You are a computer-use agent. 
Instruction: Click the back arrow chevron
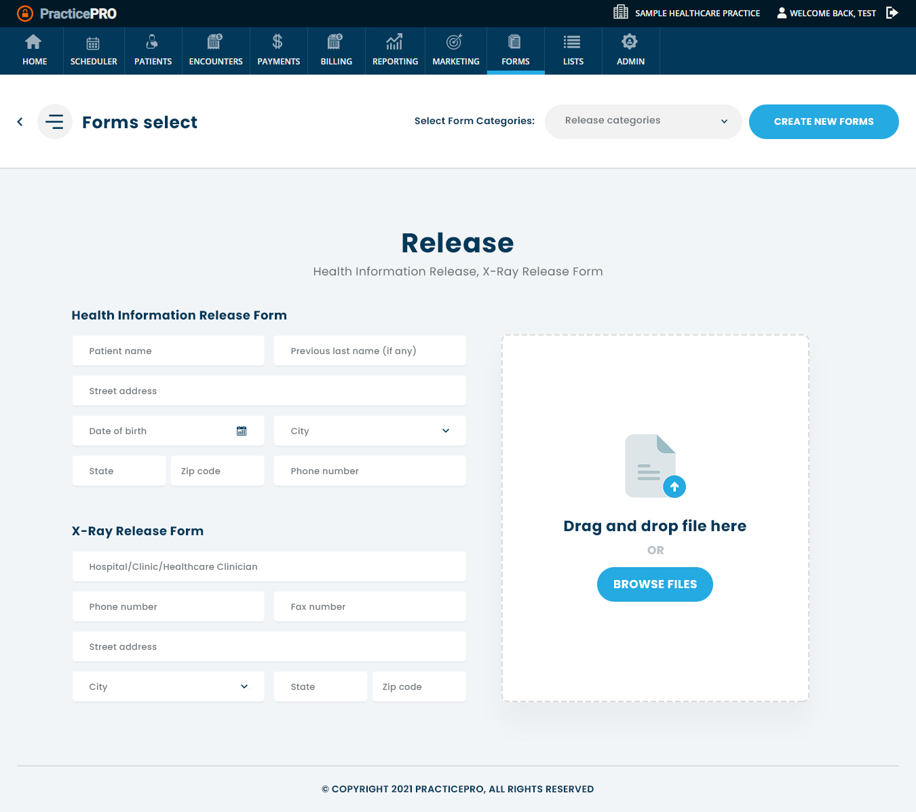click(20, 121)
